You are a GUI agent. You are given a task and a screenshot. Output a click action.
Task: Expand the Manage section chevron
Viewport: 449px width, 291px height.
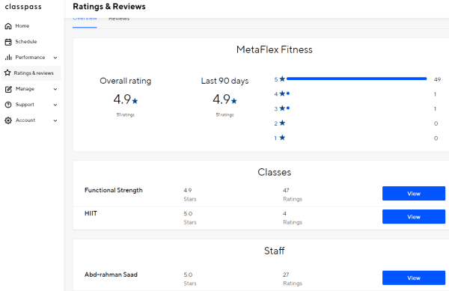[55, 89]
